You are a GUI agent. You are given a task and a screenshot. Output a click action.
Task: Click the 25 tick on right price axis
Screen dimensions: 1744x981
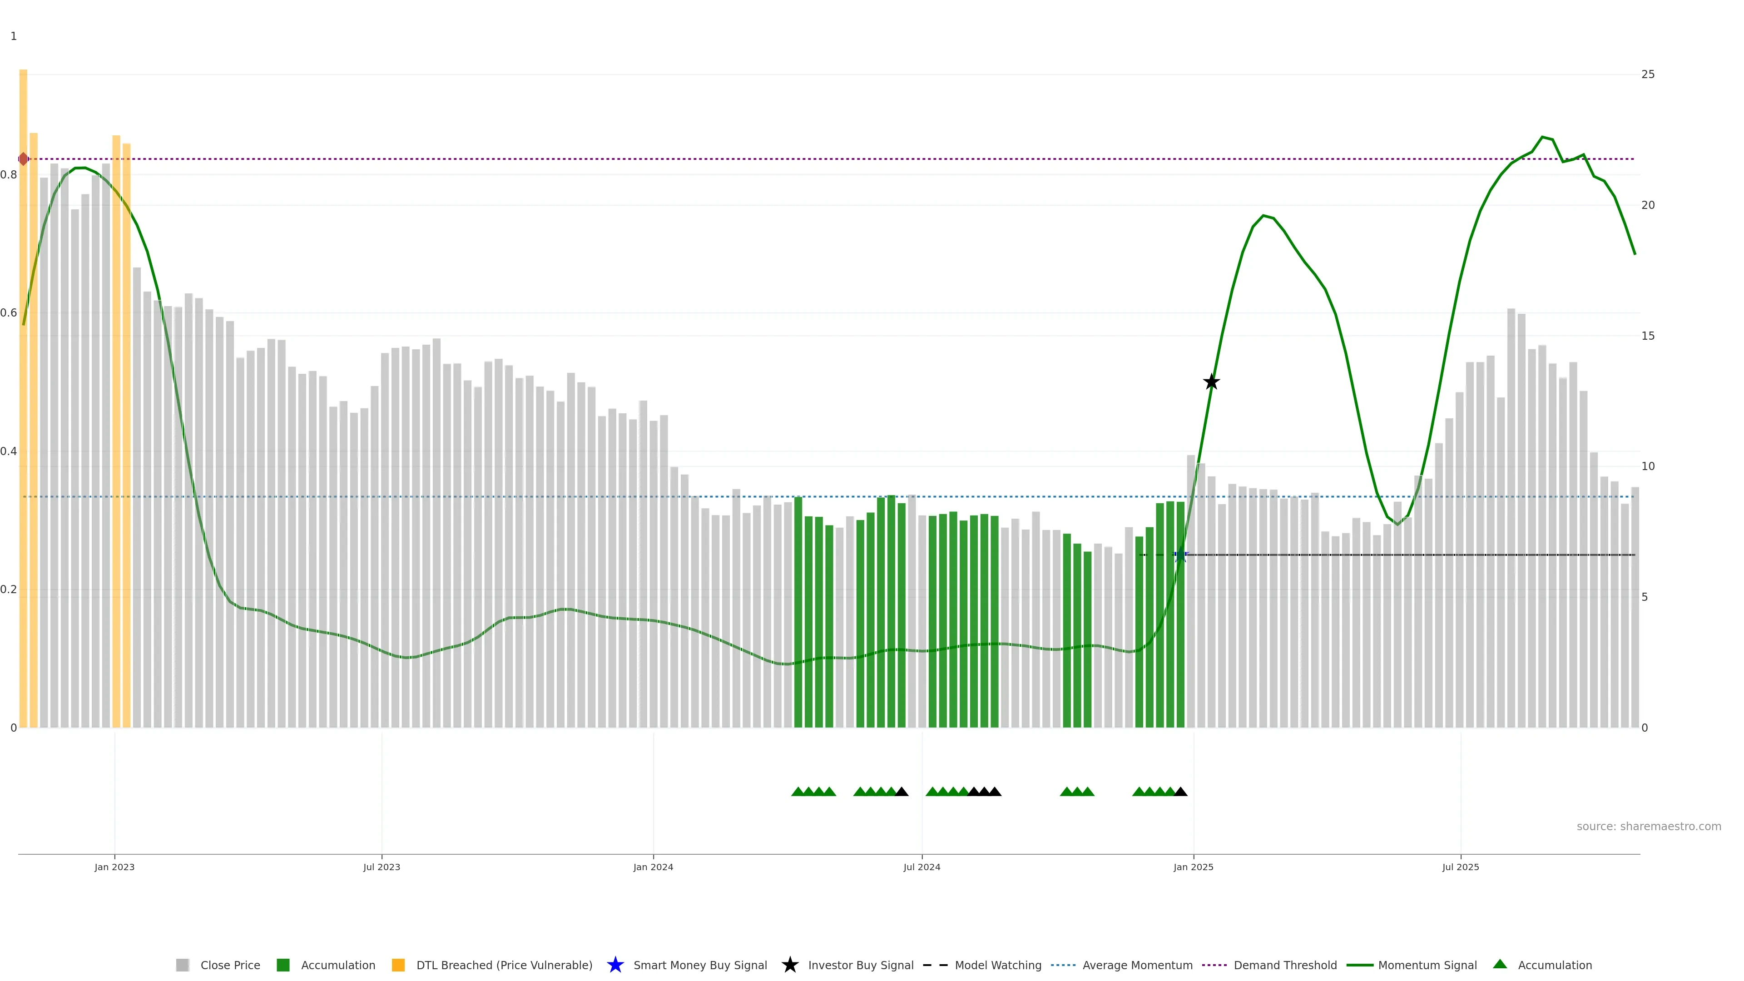click(1648, 74)
